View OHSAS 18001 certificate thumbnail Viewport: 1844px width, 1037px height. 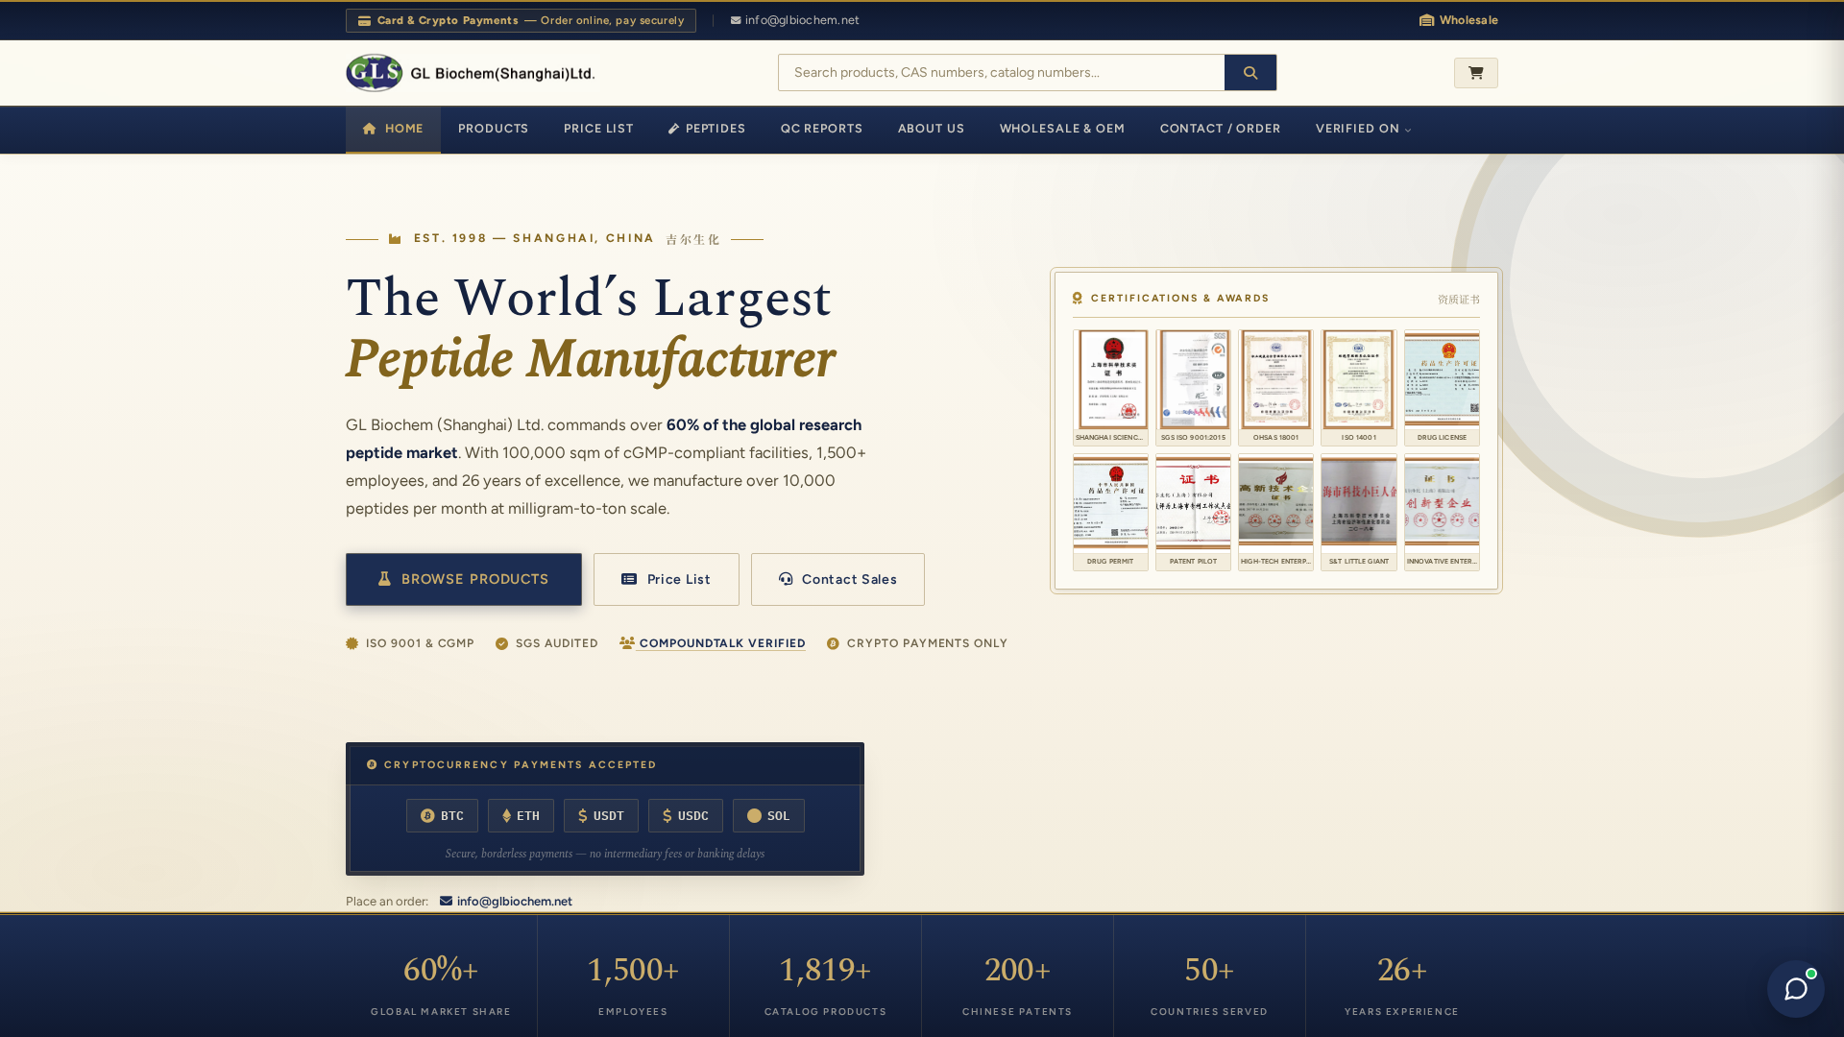(x=1275, y=388)
